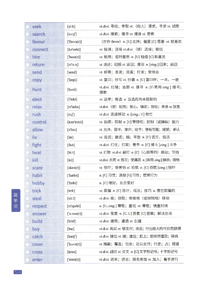Check the box beside 'scare'
Viewport: 204px width, 289px height.
28,168
